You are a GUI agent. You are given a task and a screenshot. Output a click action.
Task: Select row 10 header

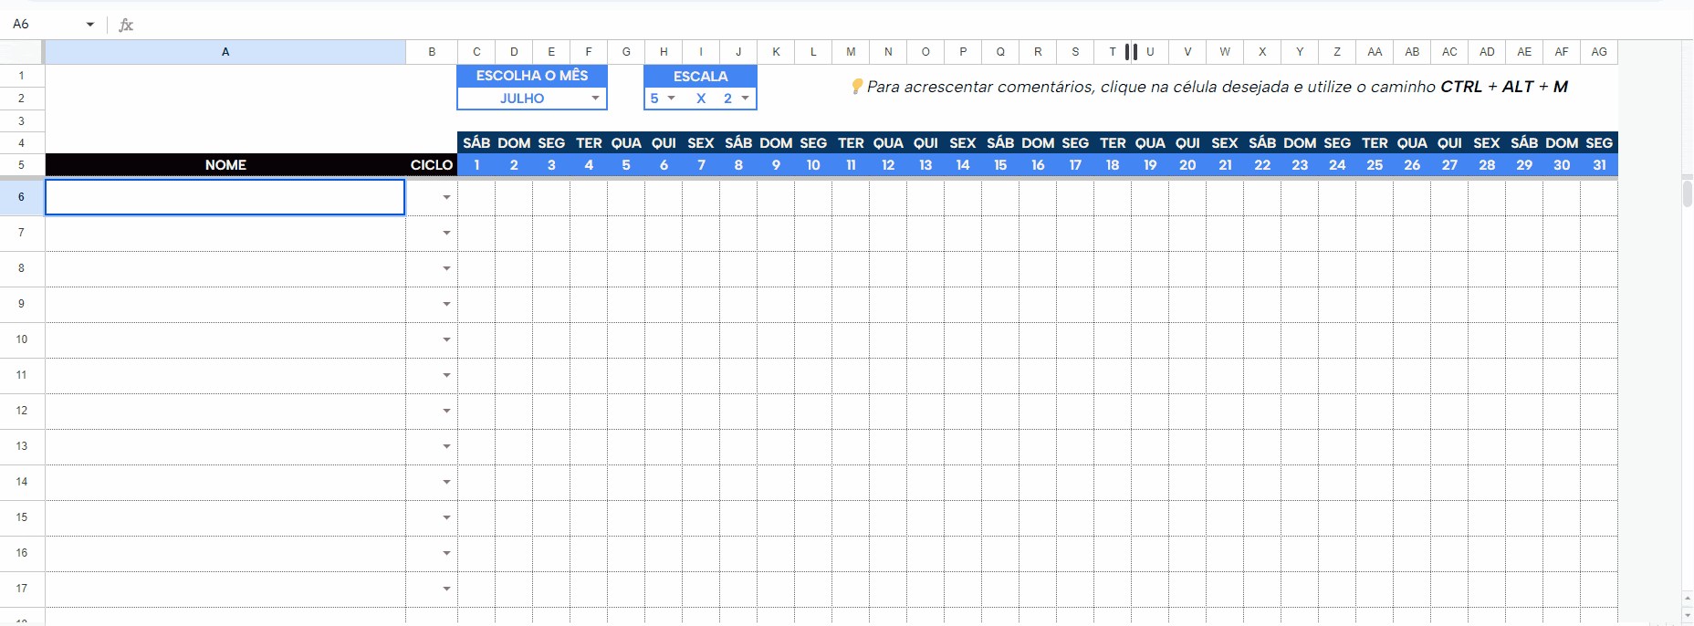tap(22, 339)
